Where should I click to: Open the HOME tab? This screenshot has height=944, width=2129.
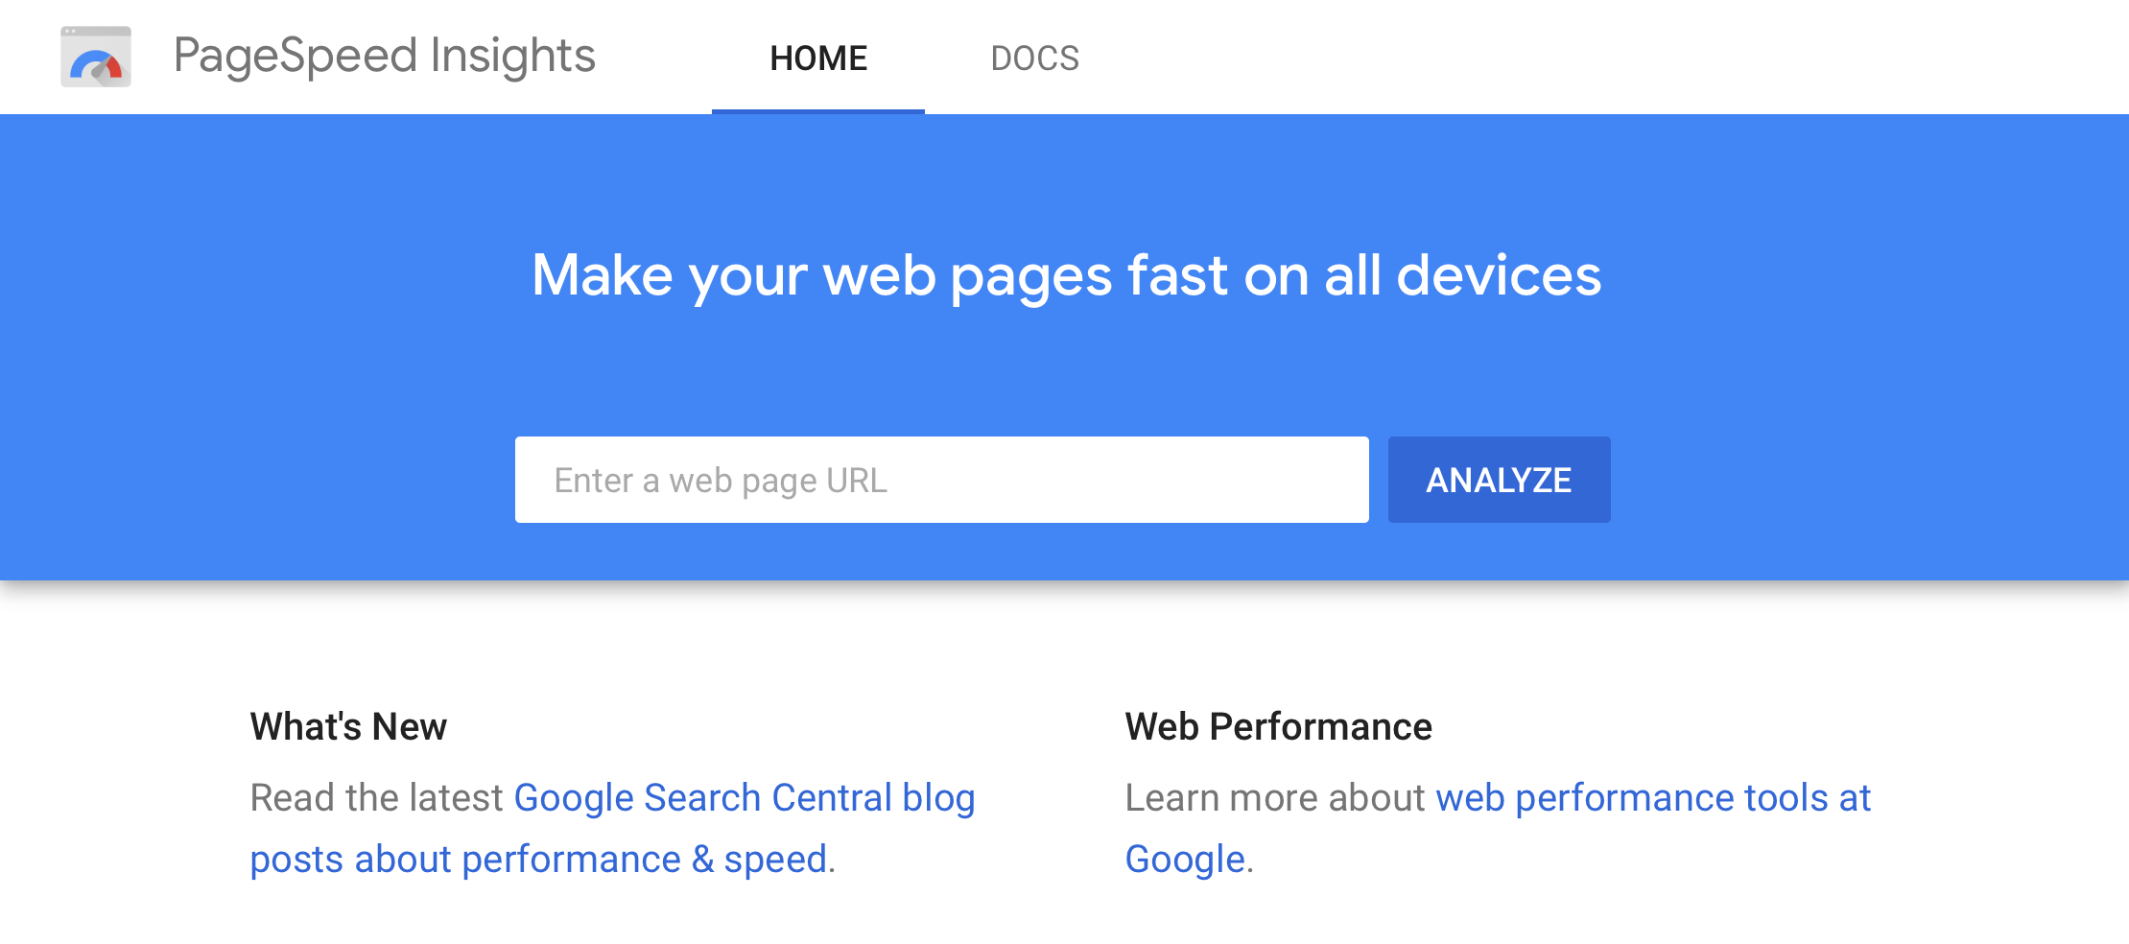(x=818, y=58)
